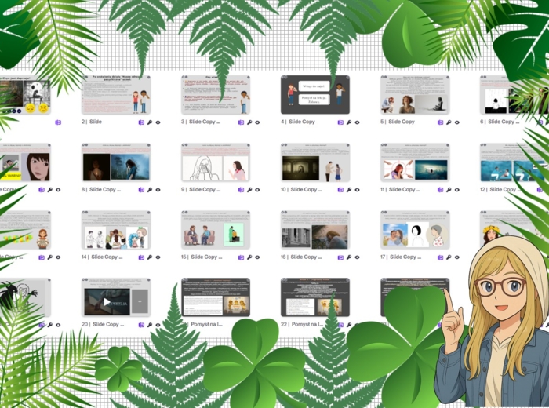Click the key icon for slide 8
The width and height of the screenshot is (549, 408).
(150, 190)
